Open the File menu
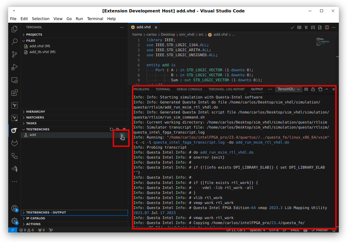This screenshot has width=347, height=242. pos(13,19)
